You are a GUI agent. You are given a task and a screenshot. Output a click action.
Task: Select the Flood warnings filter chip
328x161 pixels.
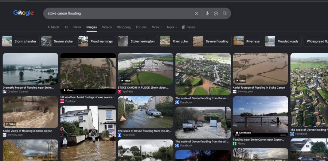pyautogui.click(x=97, y=41)
